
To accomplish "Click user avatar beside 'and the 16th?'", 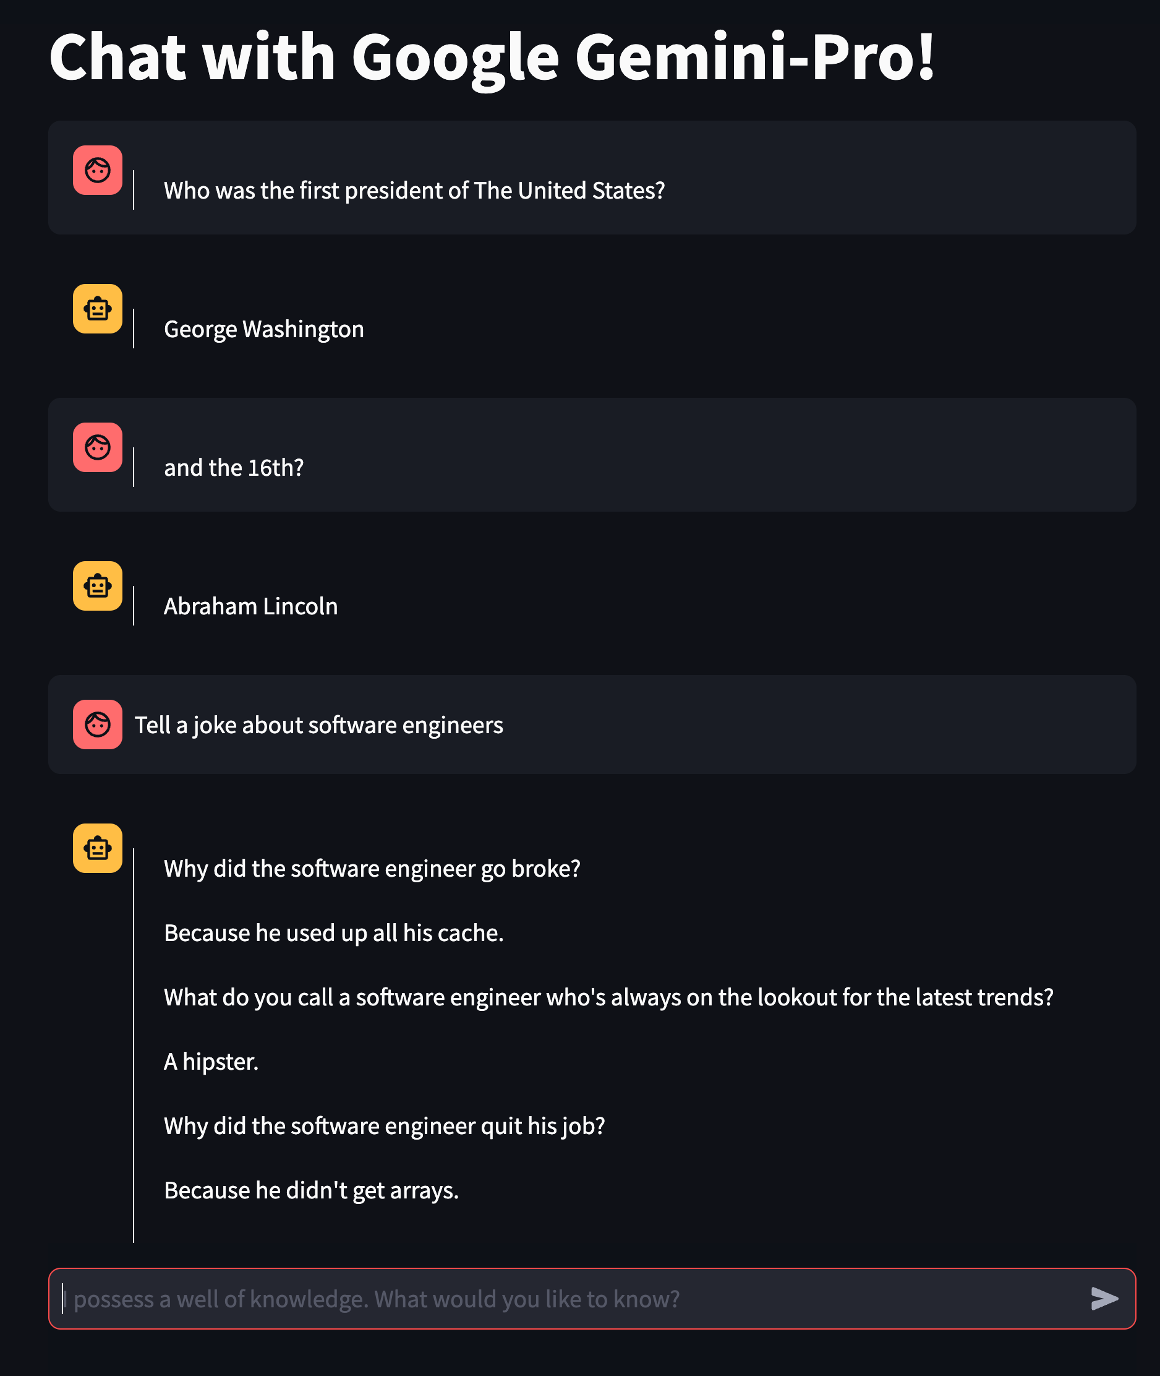I will pyautogui.click(x=97, y=447).
